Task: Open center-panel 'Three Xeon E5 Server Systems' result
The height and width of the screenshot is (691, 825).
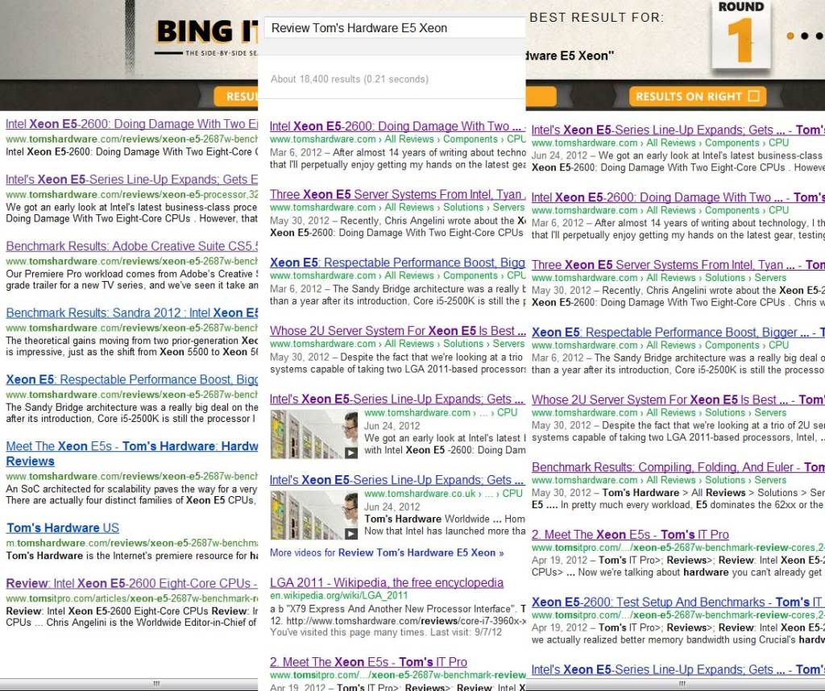Action: coord(397,195)
